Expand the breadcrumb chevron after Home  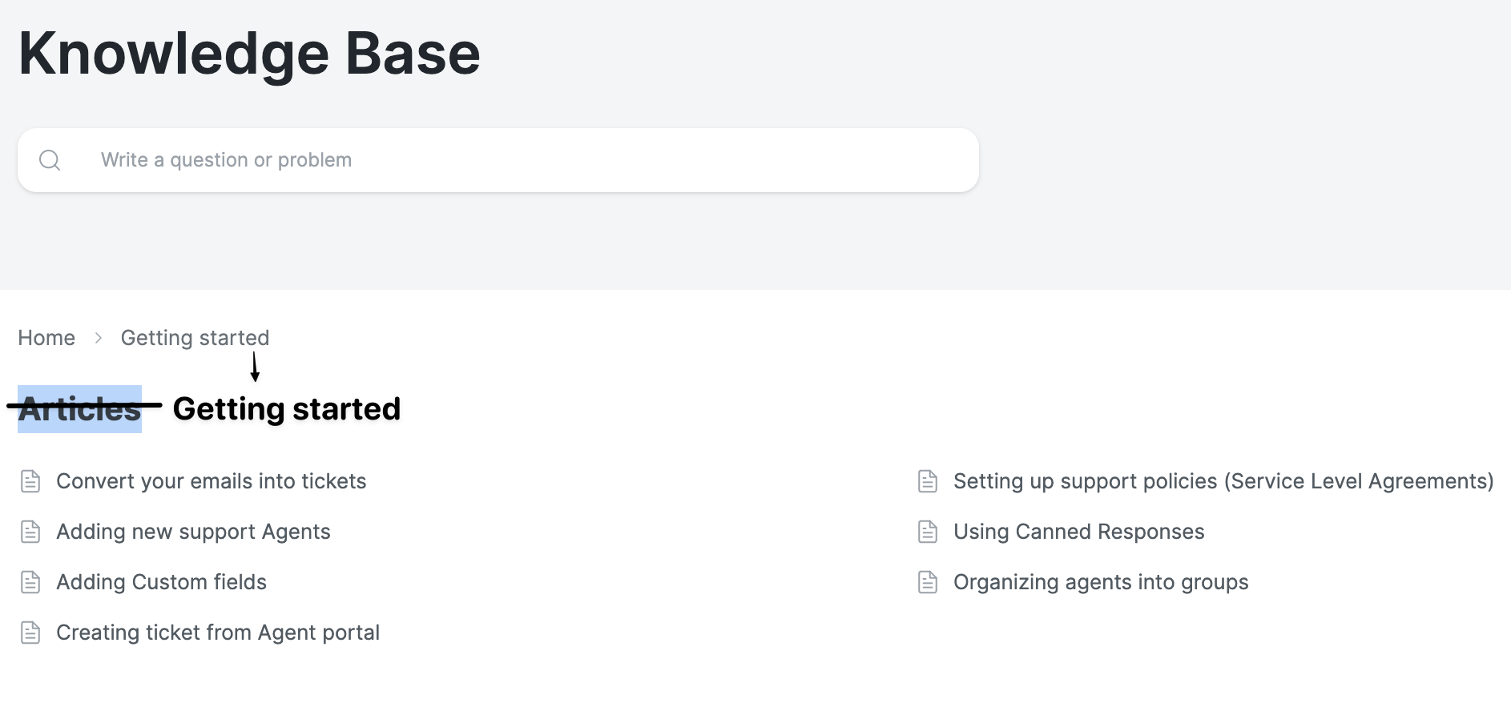click(98, 338)
